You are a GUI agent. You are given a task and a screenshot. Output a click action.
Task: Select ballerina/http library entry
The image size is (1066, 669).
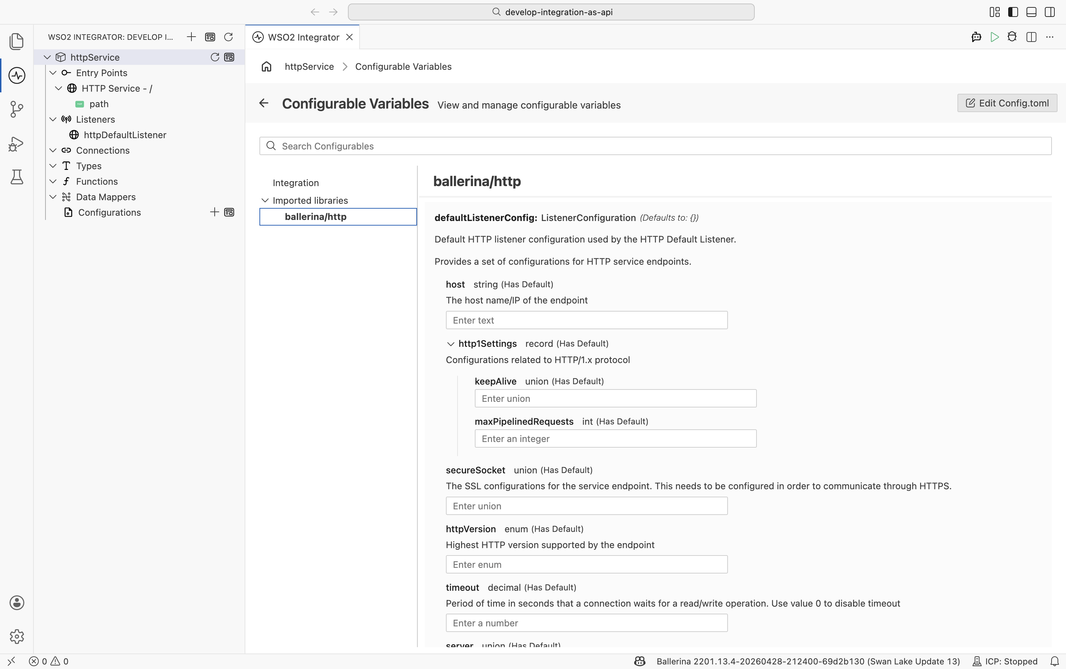click(x=338, y=217)
